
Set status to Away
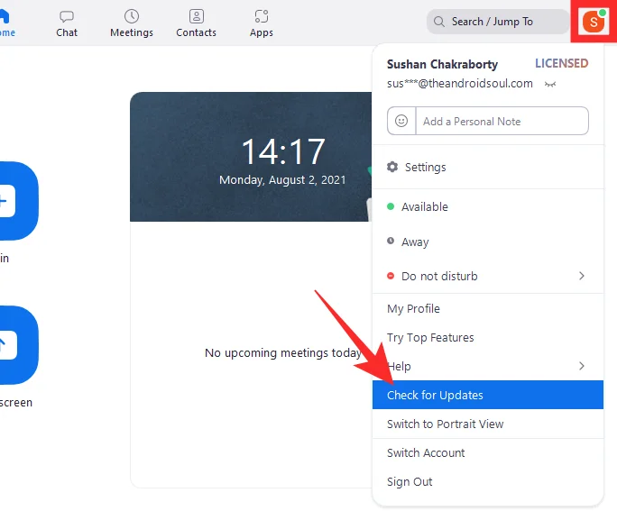[415, 242]
